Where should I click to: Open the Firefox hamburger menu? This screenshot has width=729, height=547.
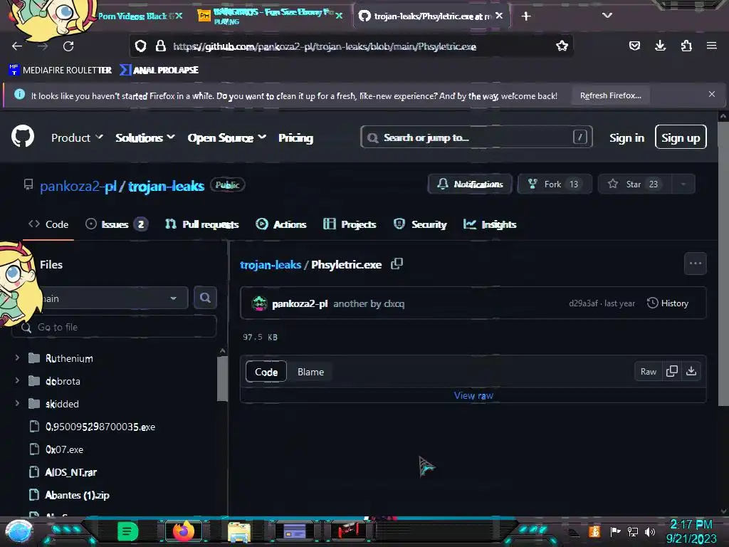(x=711, y=46)
